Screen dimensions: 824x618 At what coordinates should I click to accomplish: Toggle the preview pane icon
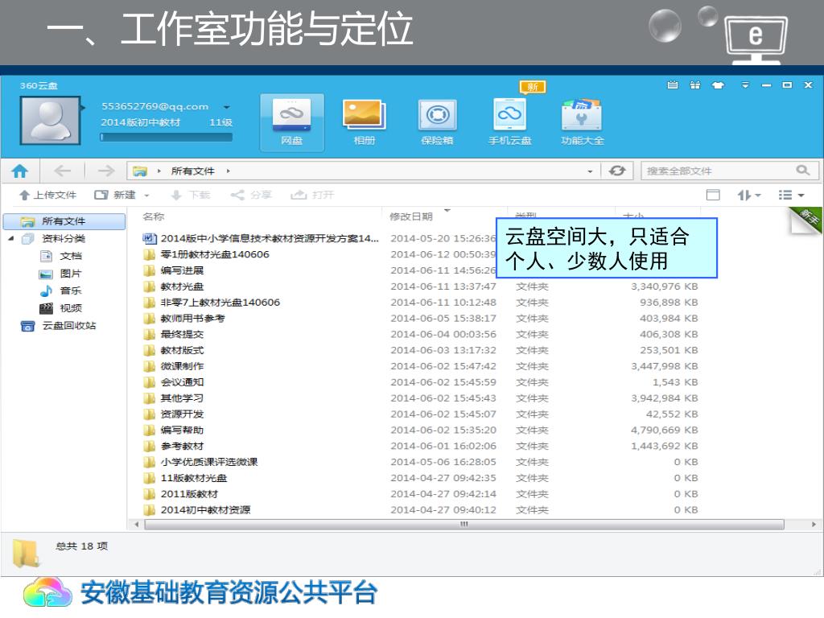[x=713, y=195]
